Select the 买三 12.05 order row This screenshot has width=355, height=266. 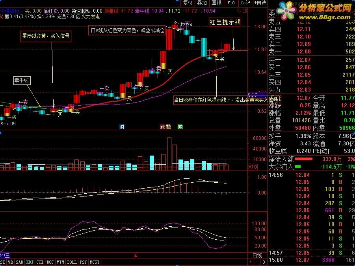pyautogui.click(x=311, y=75)
